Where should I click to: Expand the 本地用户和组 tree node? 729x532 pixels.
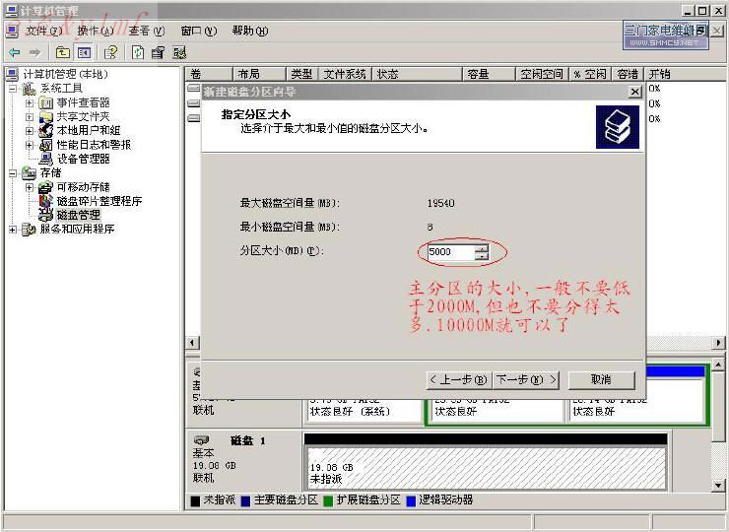pos(30,130)
